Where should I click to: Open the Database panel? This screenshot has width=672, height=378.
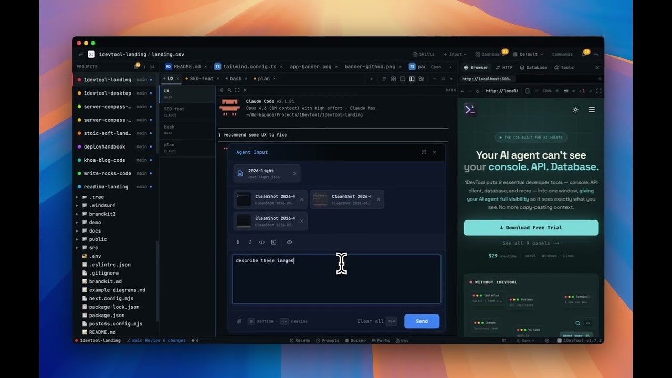pos(534,67)
